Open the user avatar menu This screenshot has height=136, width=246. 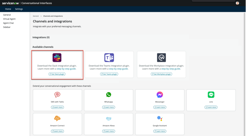tap(237, 3)
